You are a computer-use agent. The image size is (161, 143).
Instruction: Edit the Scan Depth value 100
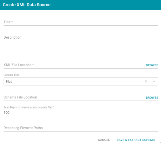pos(81,112)
